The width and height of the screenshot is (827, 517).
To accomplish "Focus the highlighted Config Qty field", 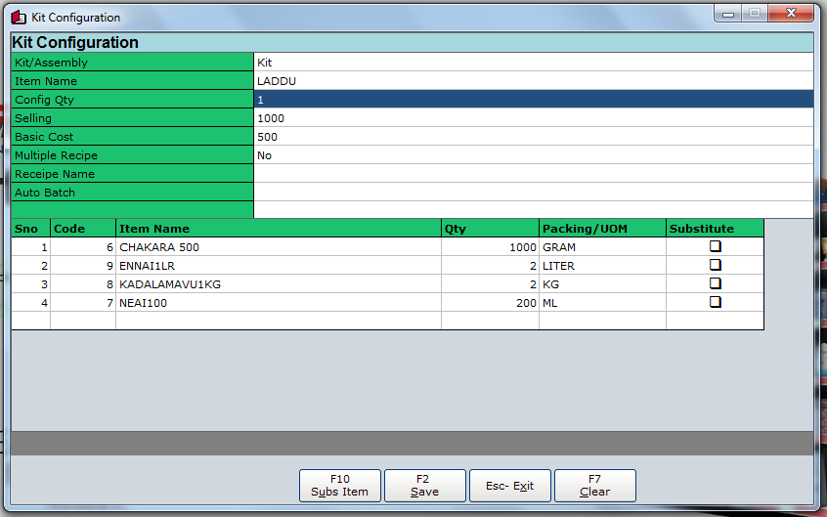I will pos(533,99).
